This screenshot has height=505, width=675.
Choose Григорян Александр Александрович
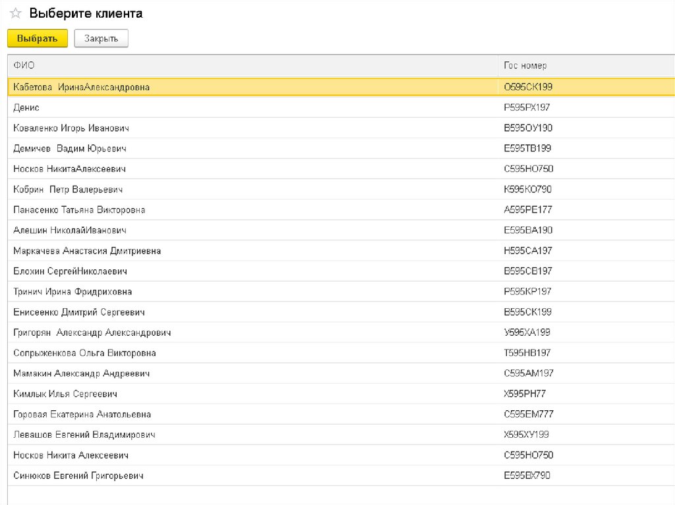click(x=92, y=332)
